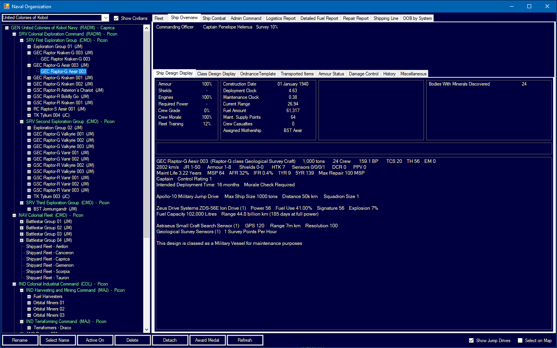
Task: Click Captain Penelope Helenus text
Action: point(228,27)
